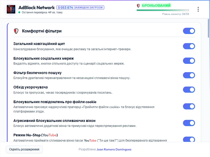Toggle Блокувальник соціальних мереж switch
Image resolution: width=210 pixels, height=157 pixels.
click(x=189, y=61)
